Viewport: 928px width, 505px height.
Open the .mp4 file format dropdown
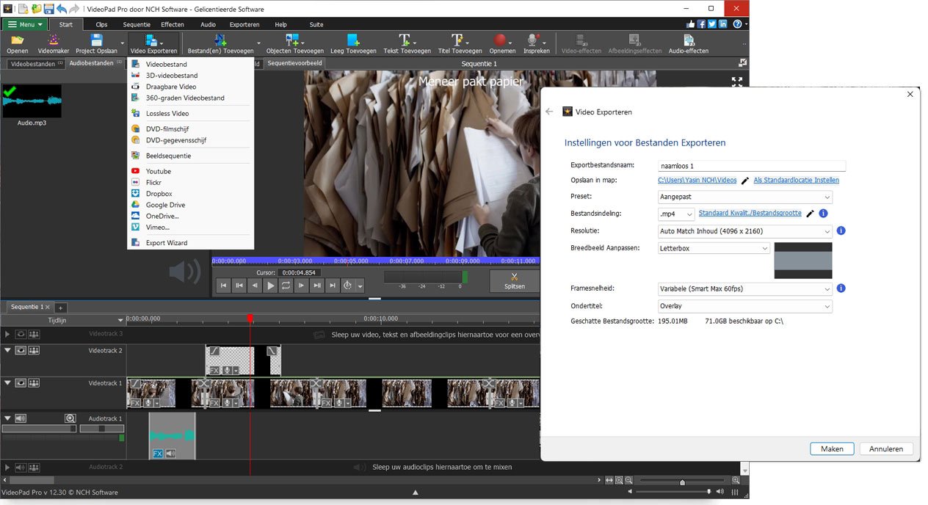(x=676, y=214)
